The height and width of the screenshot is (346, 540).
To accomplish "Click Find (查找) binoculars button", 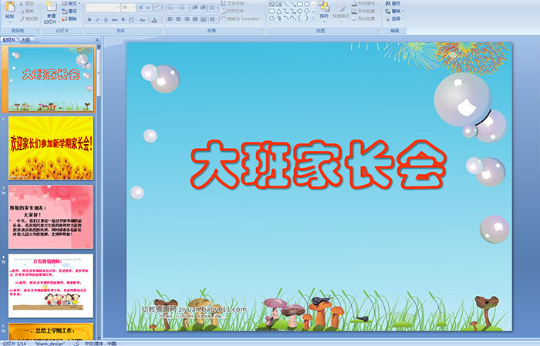I will click(x=393, y=3).
